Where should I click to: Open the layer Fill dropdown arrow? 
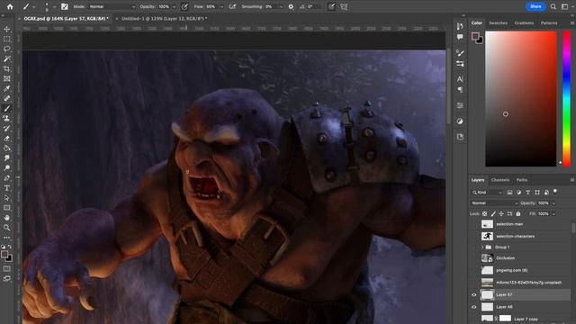[553, 214]
